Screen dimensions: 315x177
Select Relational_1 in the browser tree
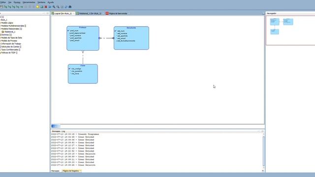tap(10, 31)
